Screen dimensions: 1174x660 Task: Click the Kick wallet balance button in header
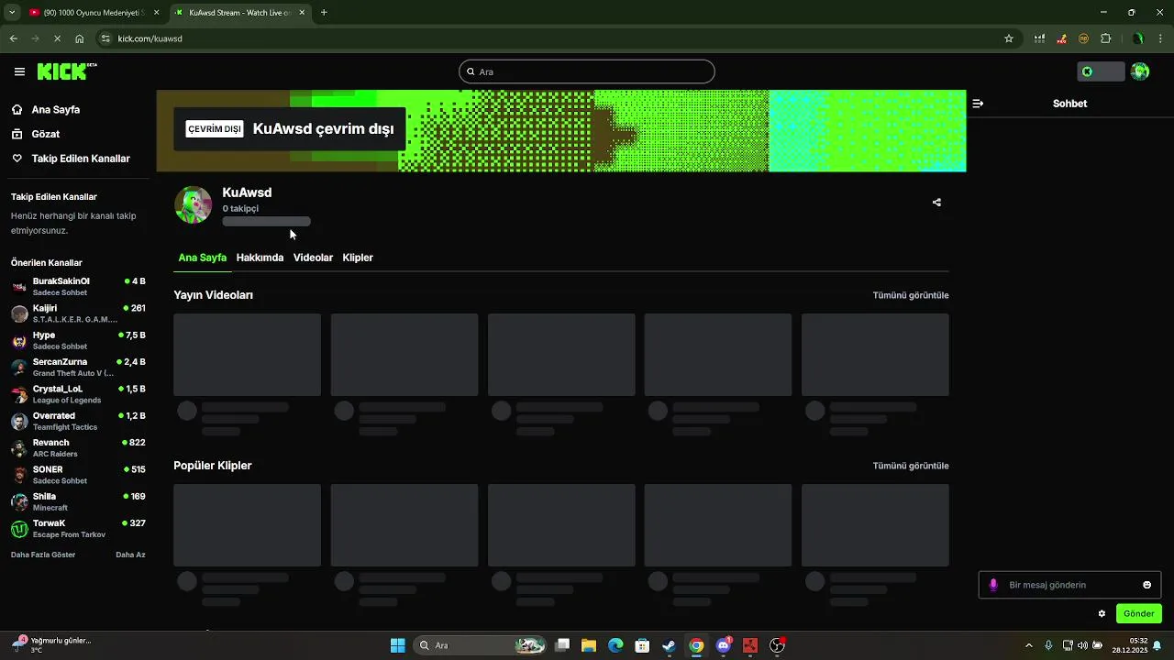[x=1101, y=71]
